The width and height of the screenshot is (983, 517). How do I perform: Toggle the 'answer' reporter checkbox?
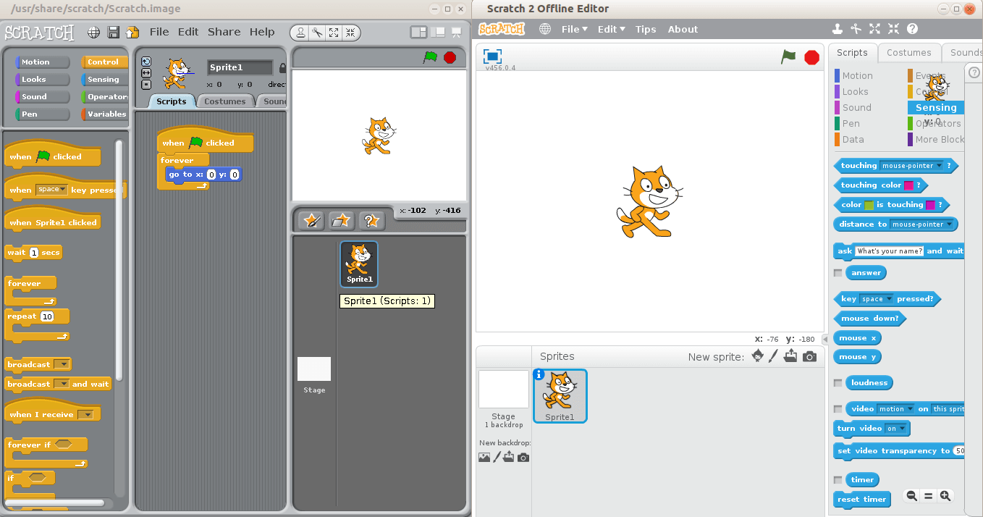click(838, 273)
